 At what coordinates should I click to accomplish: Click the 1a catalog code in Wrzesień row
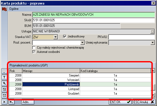tap(115, 80)
